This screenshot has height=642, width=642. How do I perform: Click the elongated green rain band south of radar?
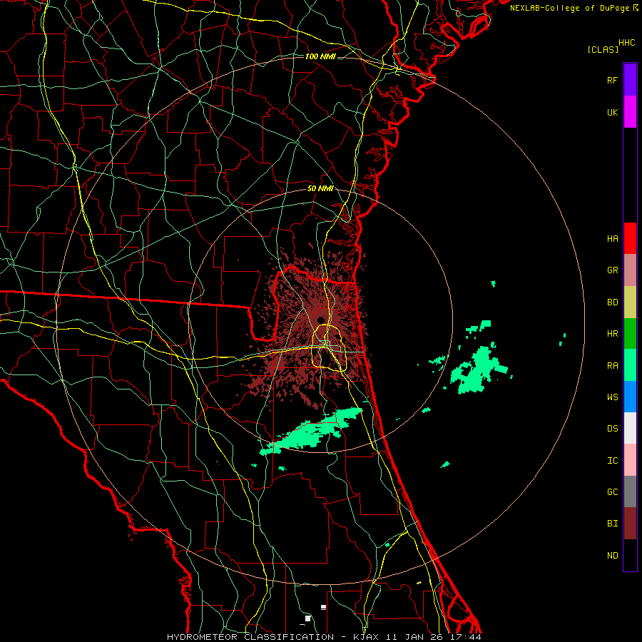(312, 431)
